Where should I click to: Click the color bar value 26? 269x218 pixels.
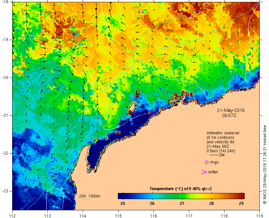[x=152, y=204]
